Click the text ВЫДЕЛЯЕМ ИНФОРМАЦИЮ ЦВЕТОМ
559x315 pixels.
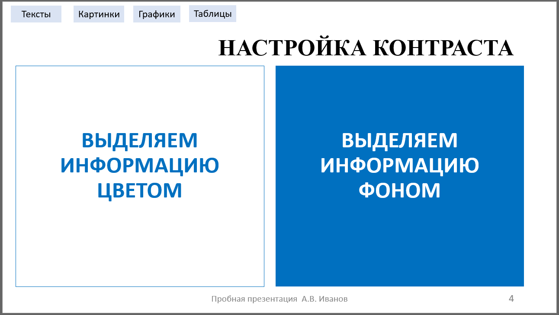coord(140,165)
